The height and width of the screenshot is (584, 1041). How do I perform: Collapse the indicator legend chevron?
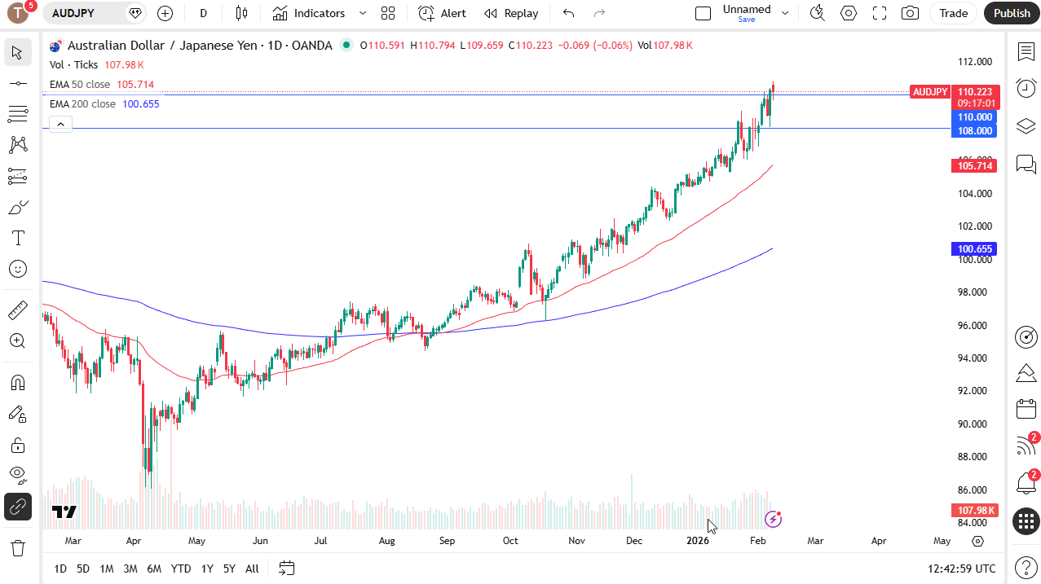click(60, 124)
